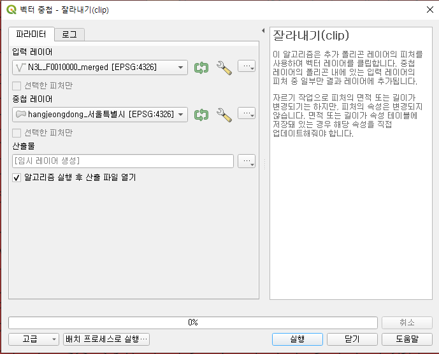The width and height of the screenshot is (439, 354).
Task: Click the 산출물 임시 레이어 생성 field
Action: point(122,161)
